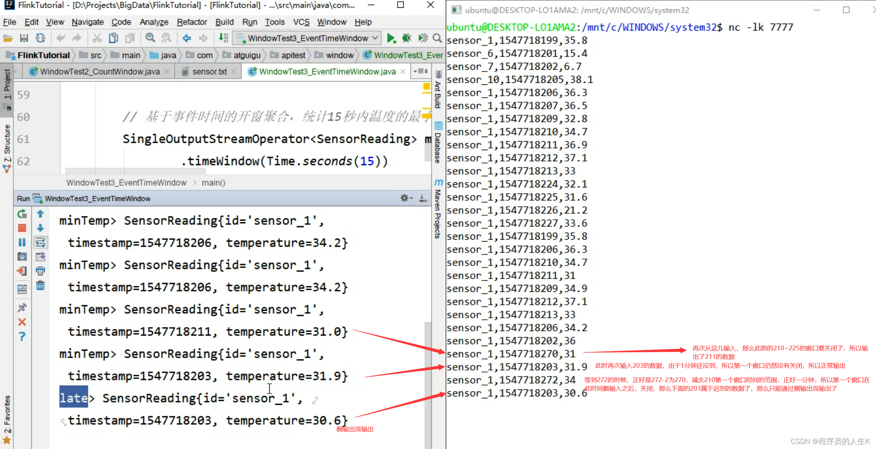Click the green Run button in toolbar
The image size is (876, 449).
(391, 38)
